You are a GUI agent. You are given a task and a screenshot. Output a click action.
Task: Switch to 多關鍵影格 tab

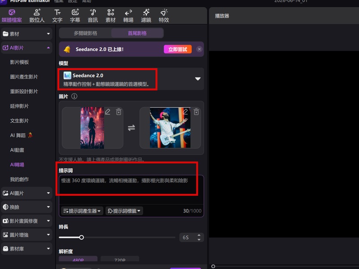coord(85,33)
